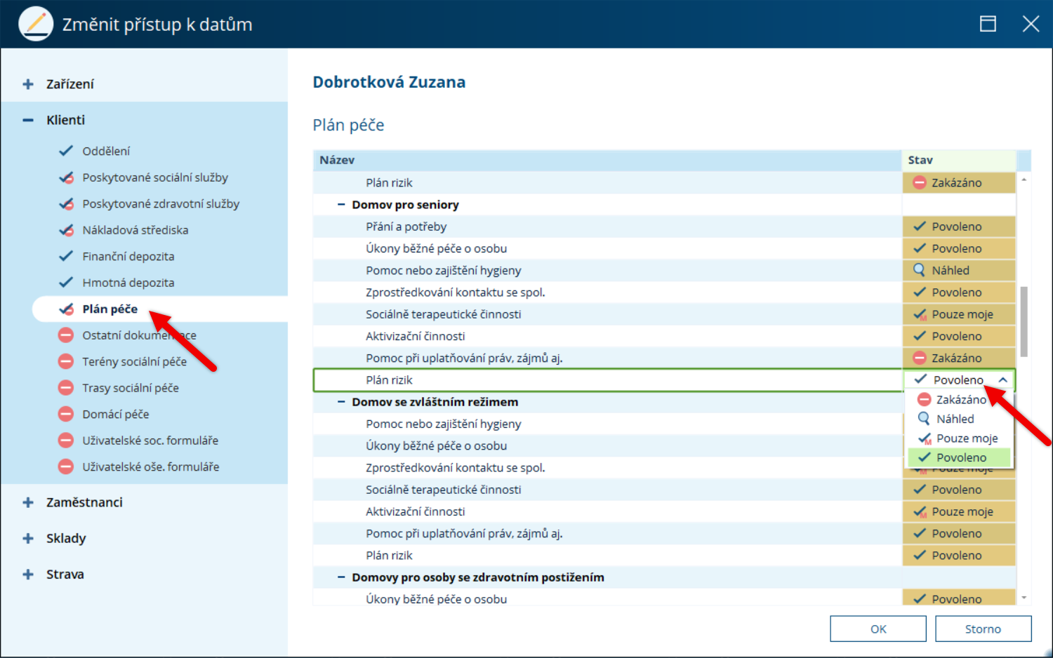The image size is (1053, 658).
Task: Click the magnifier icon in dropdown Náhled option
Action: [925, 419]
